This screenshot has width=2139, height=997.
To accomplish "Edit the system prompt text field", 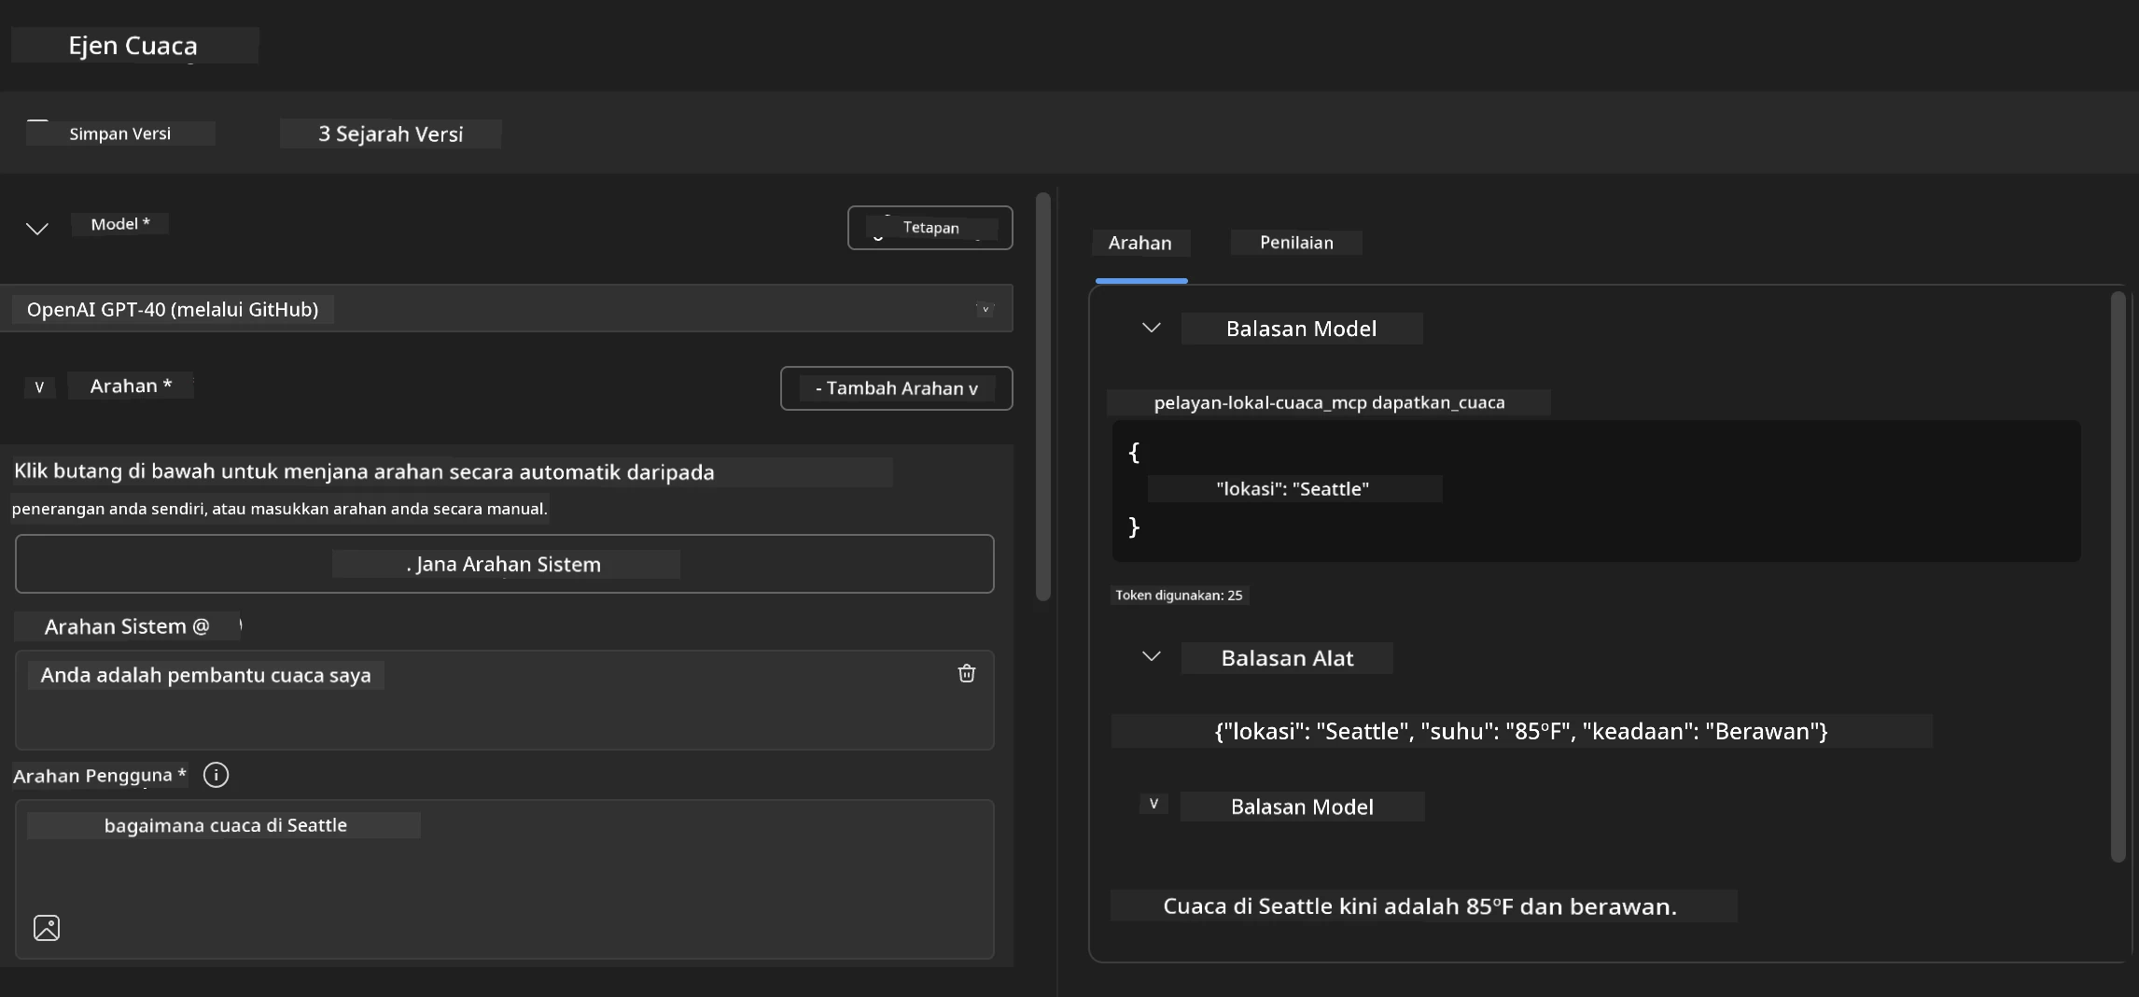I will tap(505, 700).
